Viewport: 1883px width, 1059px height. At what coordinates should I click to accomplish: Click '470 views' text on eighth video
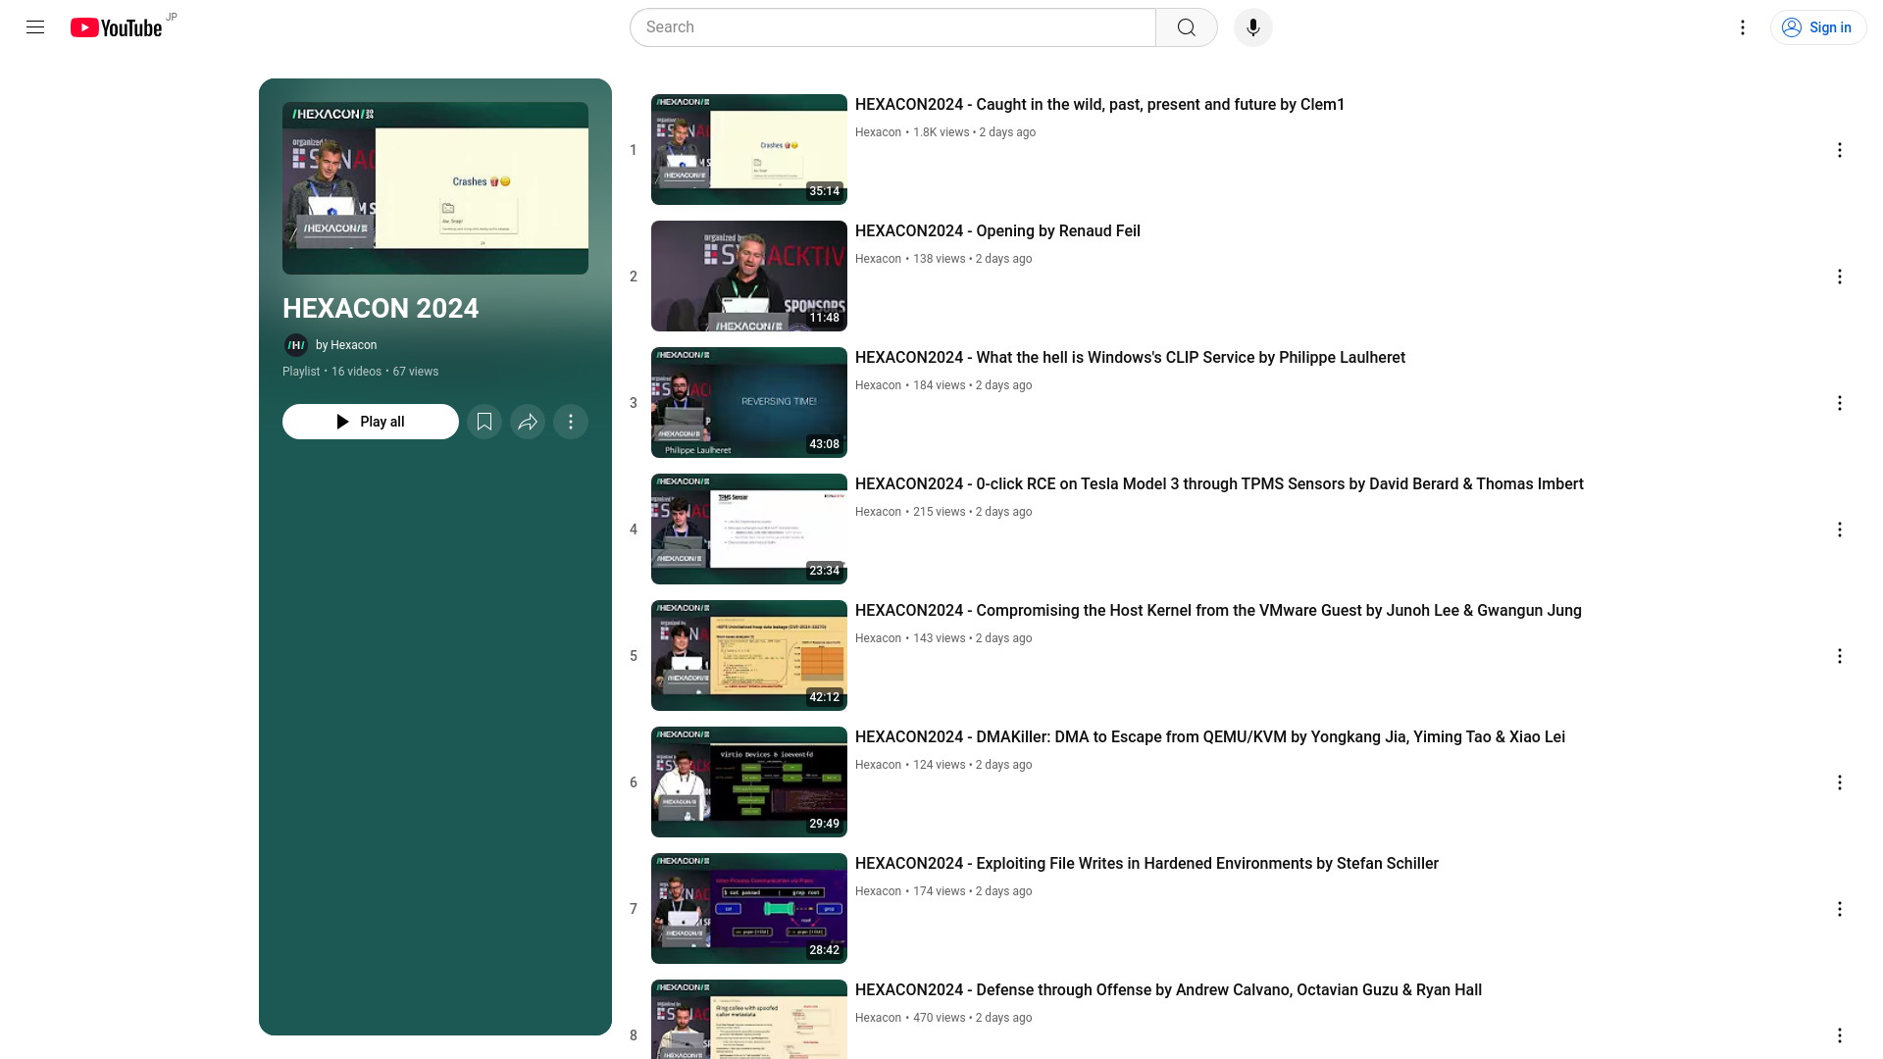coord(939,1018)
